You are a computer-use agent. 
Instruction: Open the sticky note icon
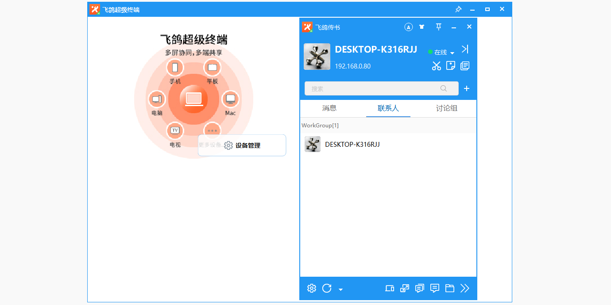coord(451,66)
